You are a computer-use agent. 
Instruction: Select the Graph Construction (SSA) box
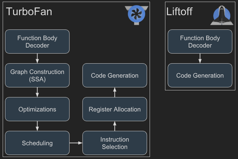coord(37,75)
